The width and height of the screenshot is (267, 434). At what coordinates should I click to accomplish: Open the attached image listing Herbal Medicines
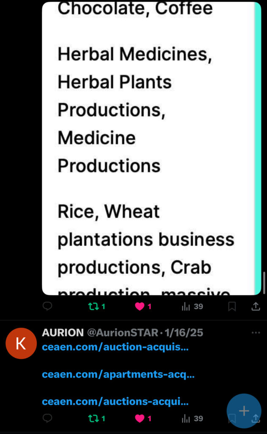[x=148, y=148]
